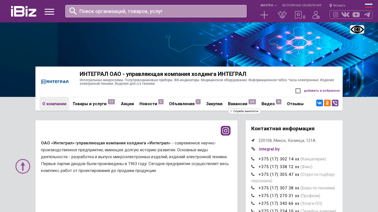Image resolution: width=378 pixels, height=212 pixels.
Task: Click the address 220108, Минск, Казинца, 121А
Action: pyautogui.click(x=287, y=141)
